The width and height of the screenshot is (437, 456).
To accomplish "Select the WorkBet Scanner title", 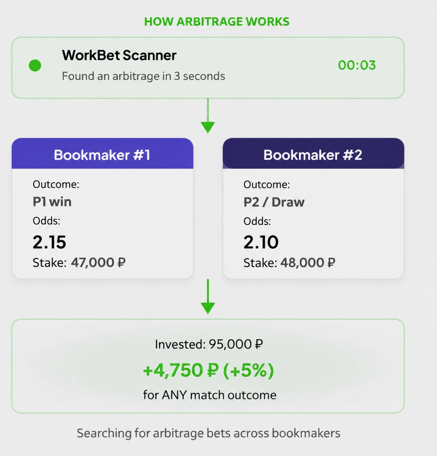I will click(x=119, y=55).
